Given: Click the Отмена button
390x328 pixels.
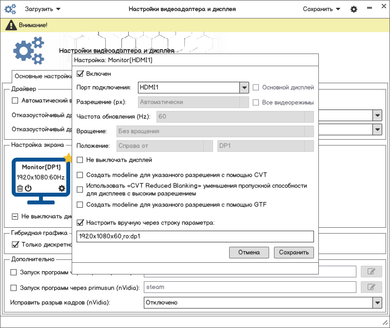Looking at the screenshot, I should tap(249, 253).
